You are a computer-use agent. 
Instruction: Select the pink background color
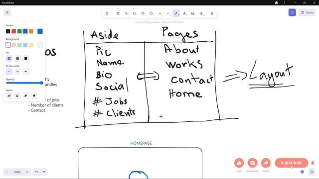(x=13, y=45)
